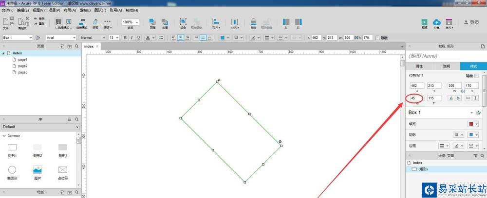Open the View menu

38,10
